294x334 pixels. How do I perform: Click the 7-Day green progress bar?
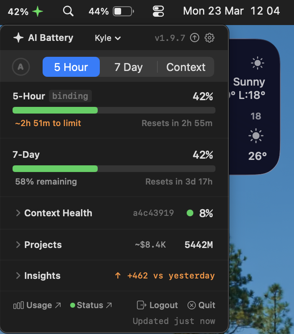[55, 169]
